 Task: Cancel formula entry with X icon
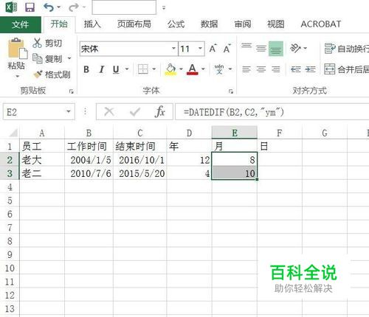(109, 112)
